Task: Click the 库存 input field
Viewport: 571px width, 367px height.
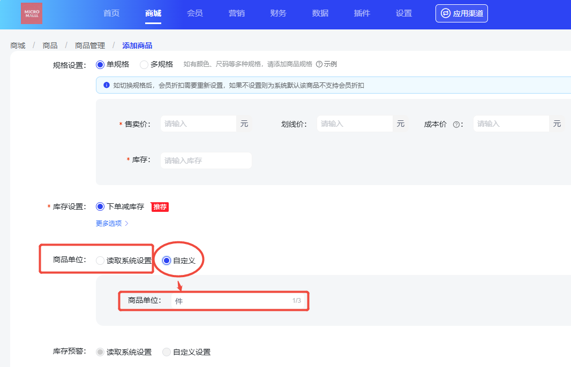Action: (x=206, y=160)
